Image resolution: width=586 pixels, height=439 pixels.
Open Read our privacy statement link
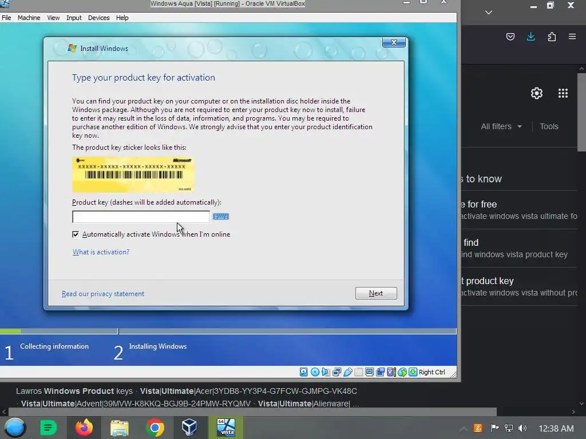[x=103, y=294]
